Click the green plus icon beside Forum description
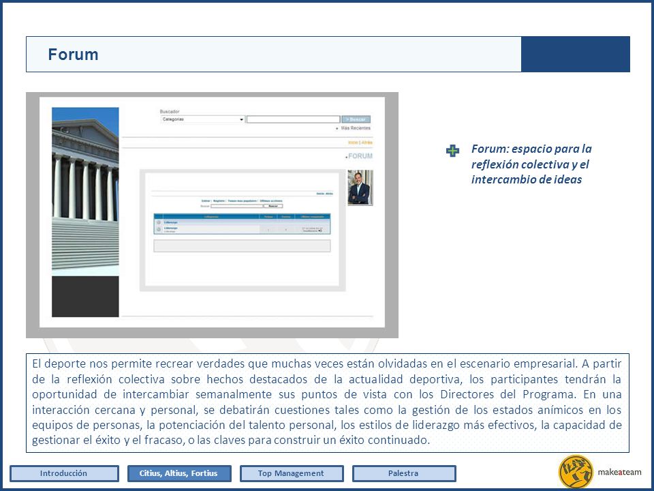654x491 pixels. point(452,151)
